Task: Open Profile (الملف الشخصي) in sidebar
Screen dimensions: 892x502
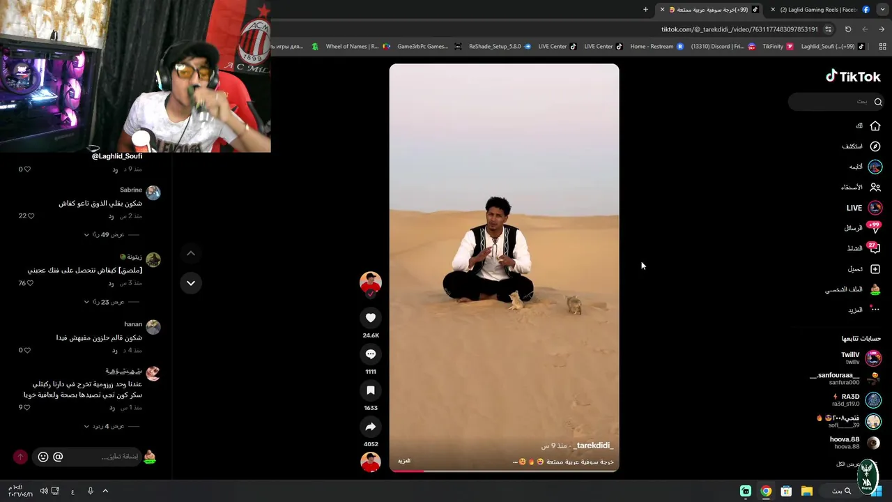Action: point(853,289)
